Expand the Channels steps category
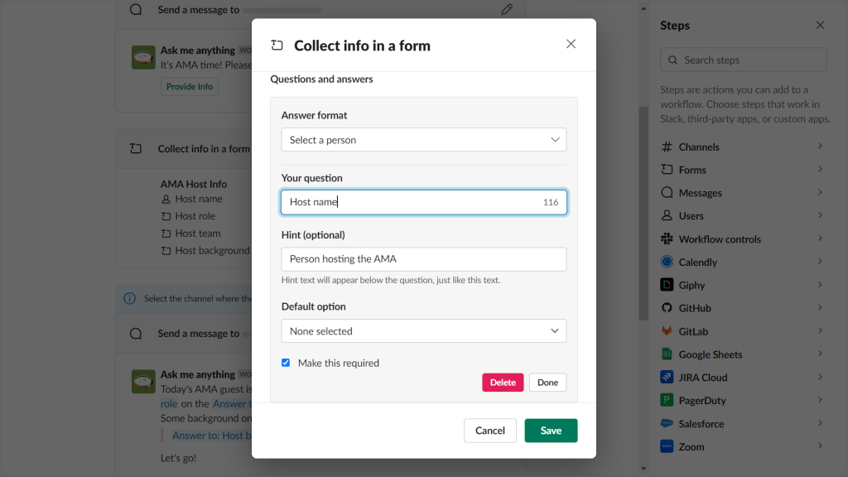The height and width of the screenshot is (477, 848). pos(742,147)
